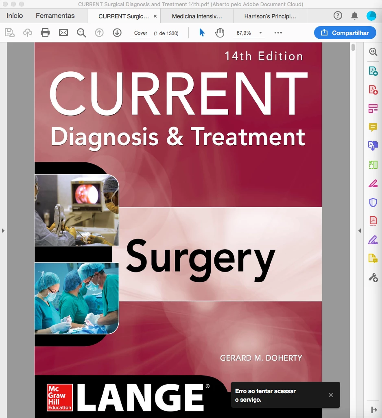Click the vertical scrollbar thumb

353,47
